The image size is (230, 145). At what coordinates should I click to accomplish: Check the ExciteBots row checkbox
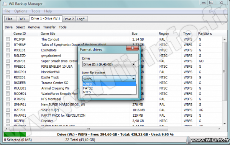pyautogui.click(x=8, y=50)
